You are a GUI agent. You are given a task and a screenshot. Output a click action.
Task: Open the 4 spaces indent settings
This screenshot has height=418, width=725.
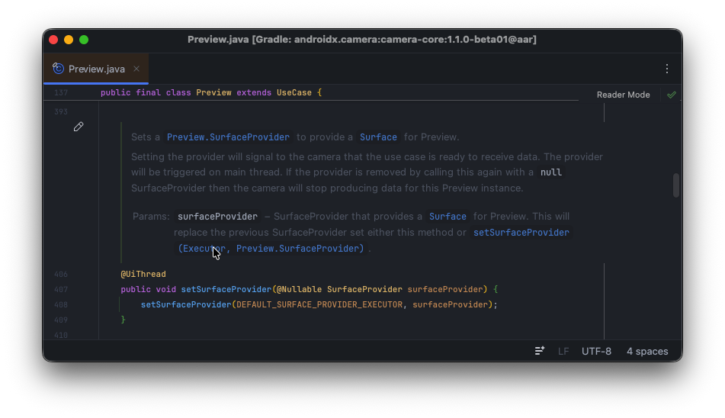(647, 351)
